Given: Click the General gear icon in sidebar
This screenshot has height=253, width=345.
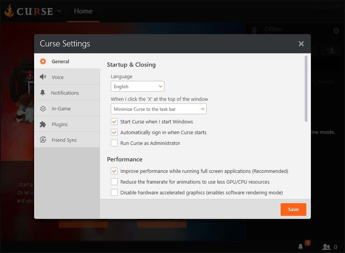Looking at the screenshot, I should pos(43,61).
